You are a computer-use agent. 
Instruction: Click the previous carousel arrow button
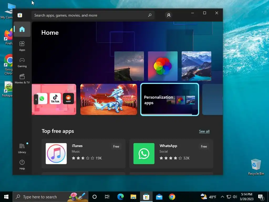tap(36, 99)
